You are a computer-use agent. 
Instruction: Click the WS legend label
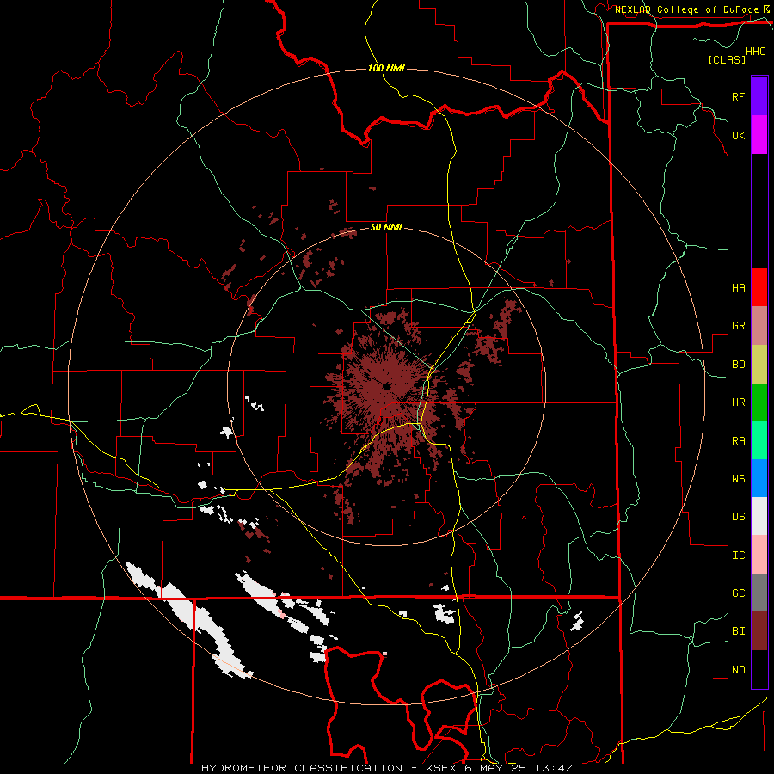click(738, 479)
